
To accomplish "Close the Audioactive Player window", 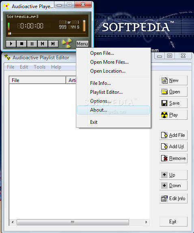I will pyautogui.click(x=83, y=4).
